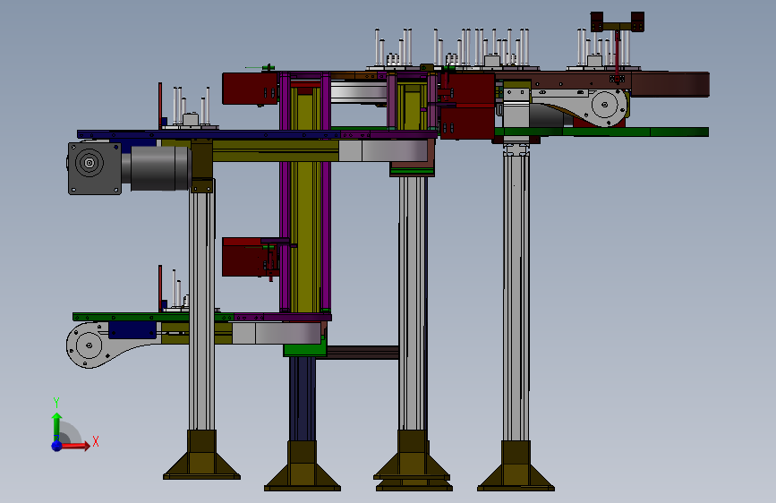The image size is (776, 503).
Task: Select the dark navy short support column
Action: pos(303,398)
